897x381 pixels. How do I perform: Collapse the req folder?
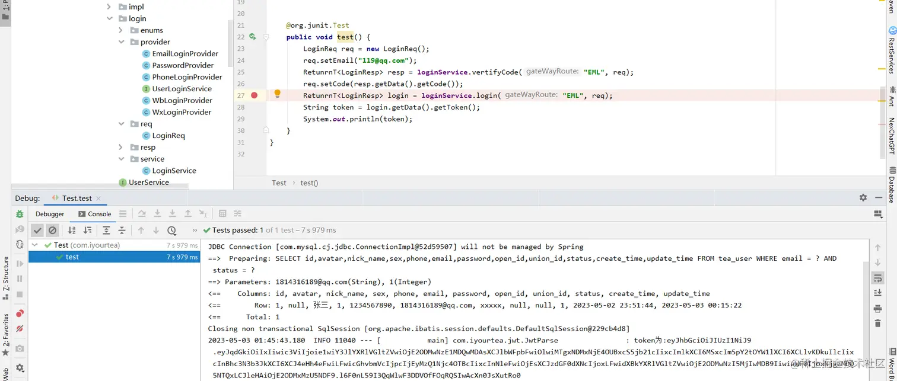(121, 124)
